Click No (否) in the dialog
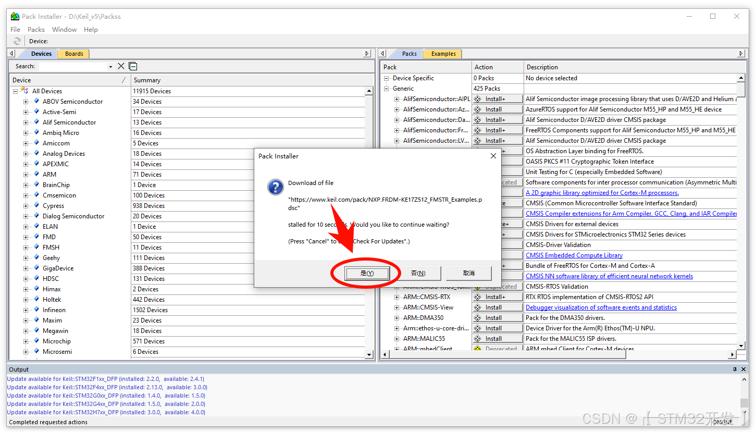The height and width of the screenshot is (432, 756). pyautogui.click(x=418, y=273)
